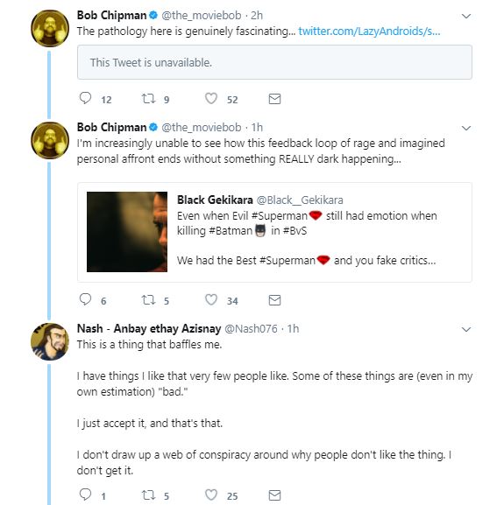Open dropdown chevron on Nash's tweet
This screenshot has width=504, height=505.
tap(466, 329)
